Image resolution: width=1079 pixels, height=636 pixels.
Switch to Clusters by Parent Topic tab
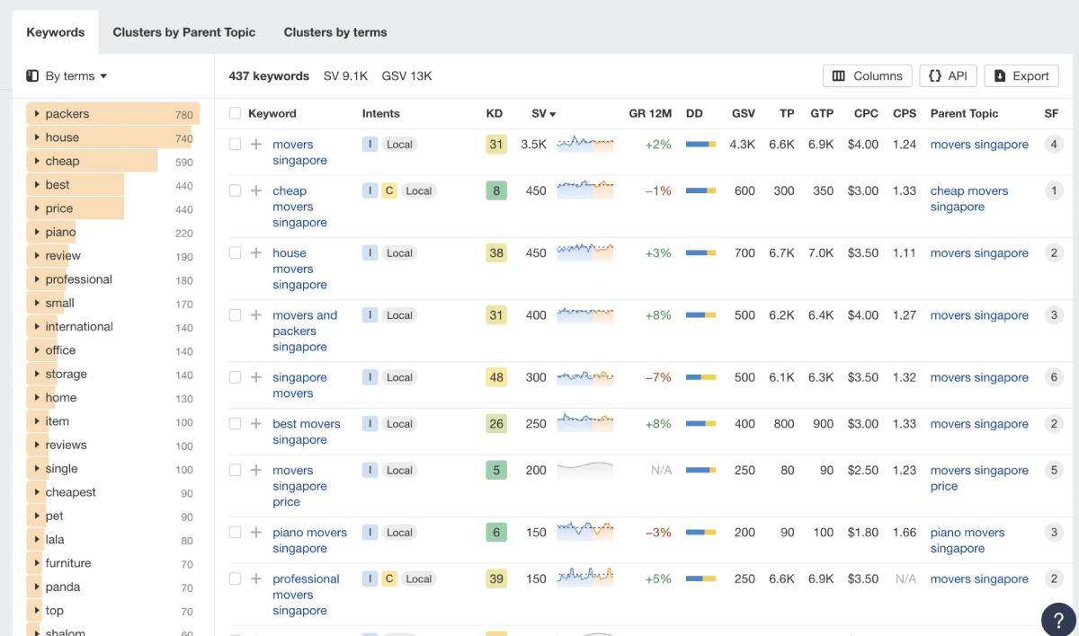click(183, 32)
